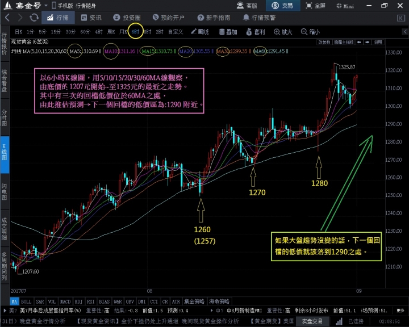Open the 综合看盘 sidebar tab

coord(5,80)
